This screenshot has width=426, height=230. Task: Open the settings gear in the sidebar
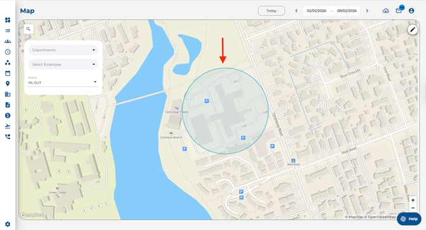coord(8,224)
